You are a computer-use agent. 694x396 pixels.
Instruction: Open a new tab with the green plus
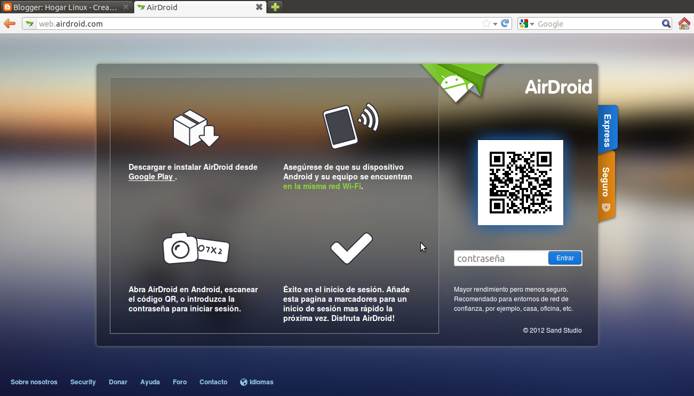(275, 7)
